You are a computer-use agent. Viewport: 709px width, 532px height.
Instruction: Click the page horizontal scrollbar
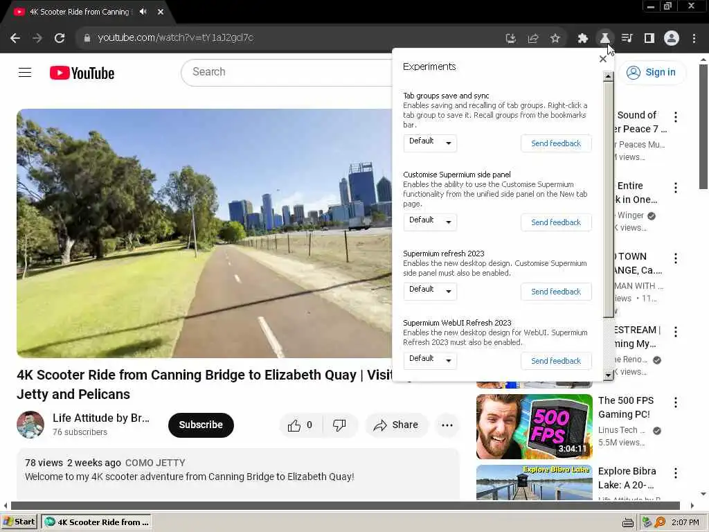point(345,505)
